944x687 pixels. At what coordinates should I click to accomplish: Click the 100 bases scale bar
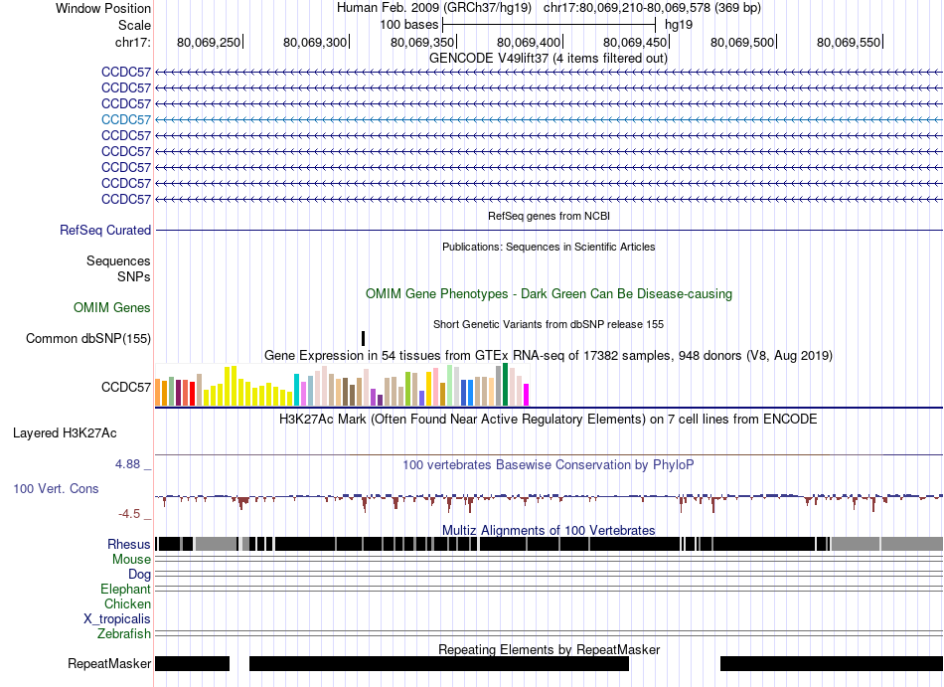(x=549, y=25)
